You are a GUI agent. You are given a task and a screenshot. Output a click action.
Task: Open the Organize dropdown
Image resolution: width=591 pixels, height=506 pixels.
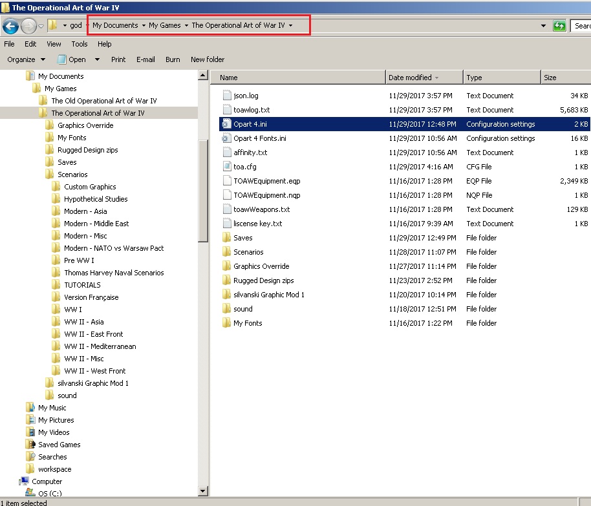(x=26, y=59)
